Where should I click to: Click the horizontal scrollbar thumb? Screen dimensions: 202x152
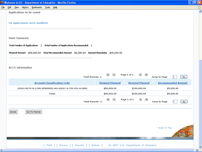point(99,150)
